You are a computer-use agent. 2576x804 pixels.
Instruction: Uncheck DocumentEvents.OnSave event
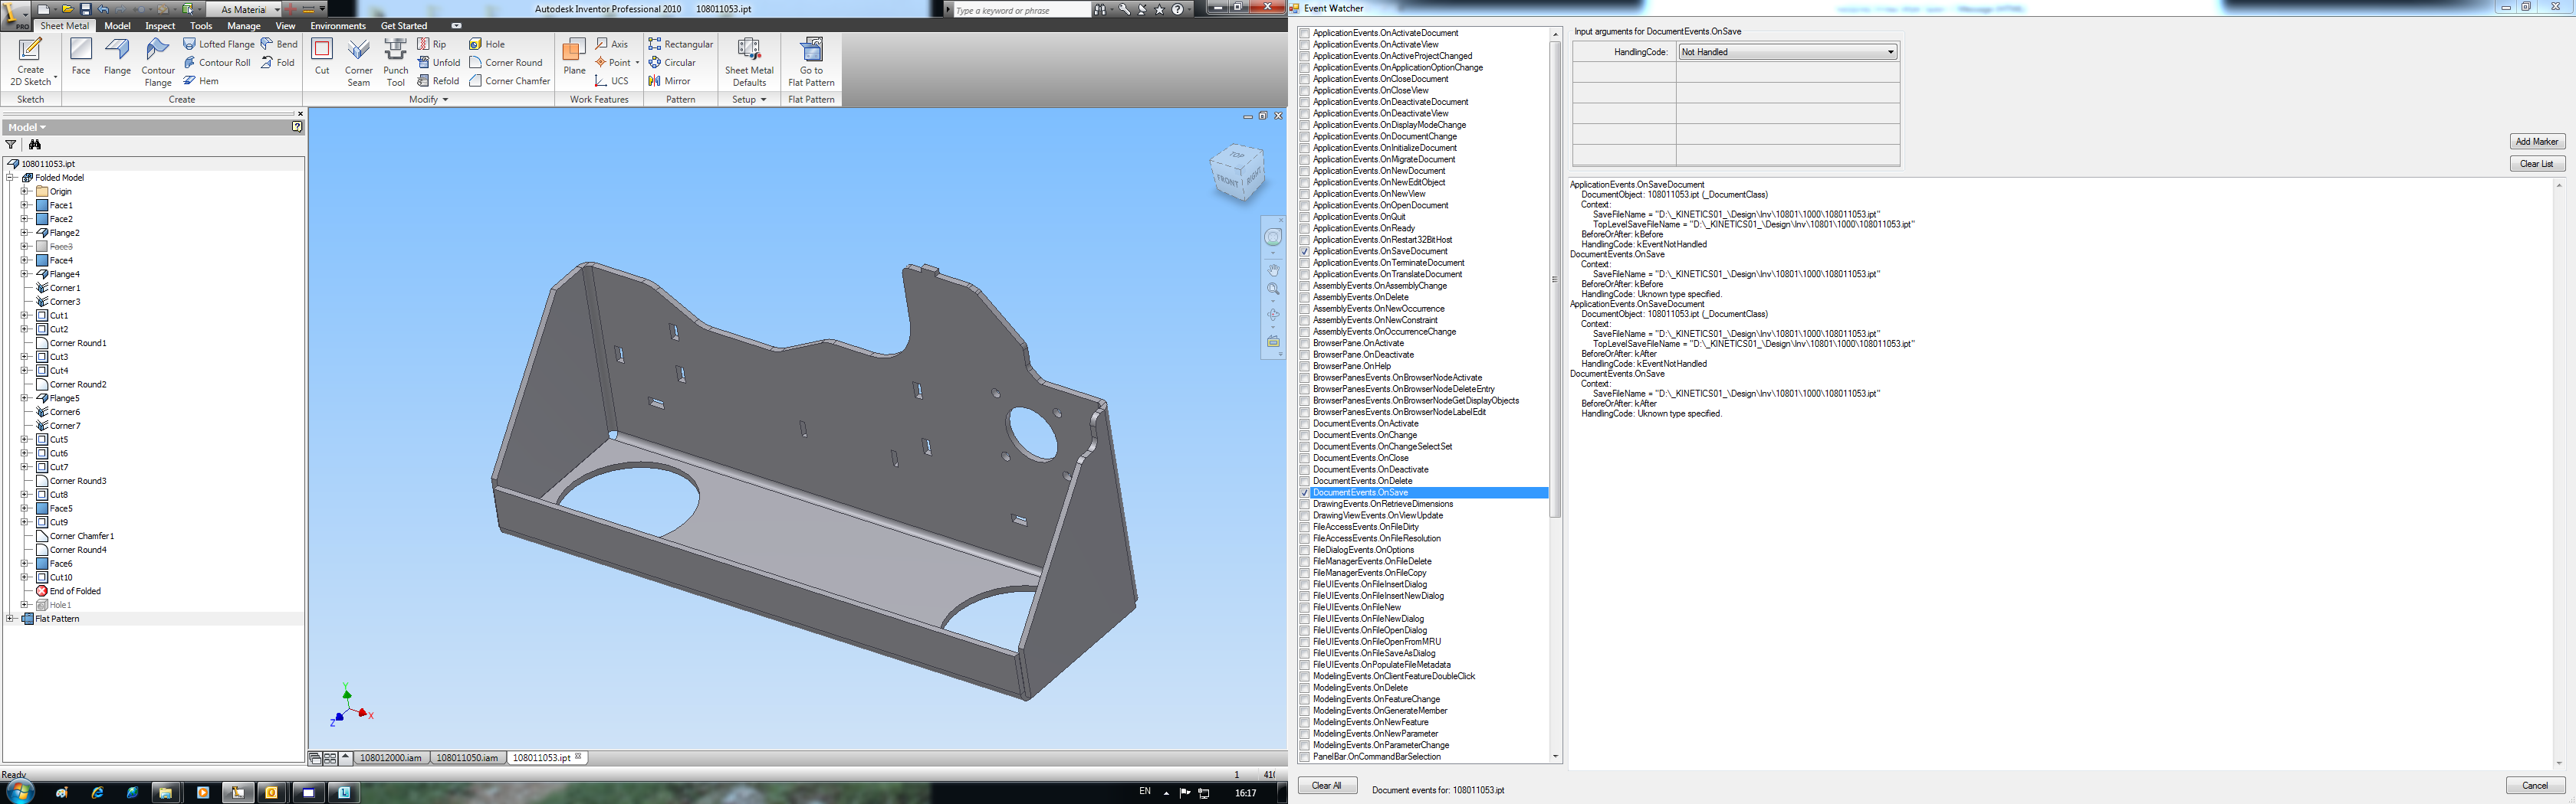(1304, 492)
